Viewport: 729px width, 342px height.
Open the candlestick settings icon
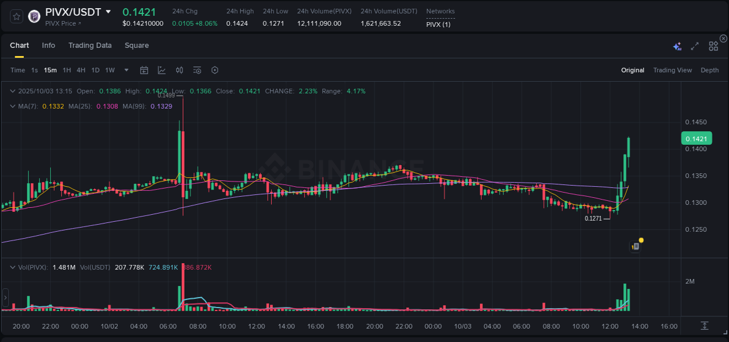point(179,70)
